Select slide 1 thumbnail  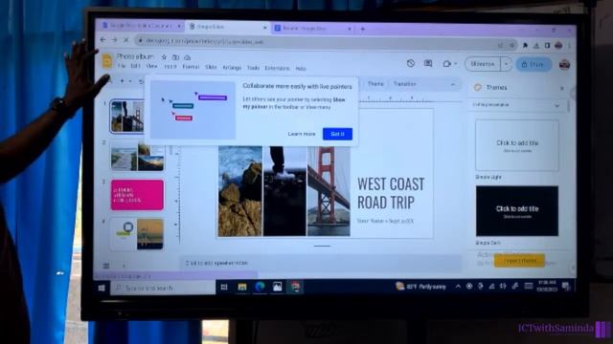127,117
